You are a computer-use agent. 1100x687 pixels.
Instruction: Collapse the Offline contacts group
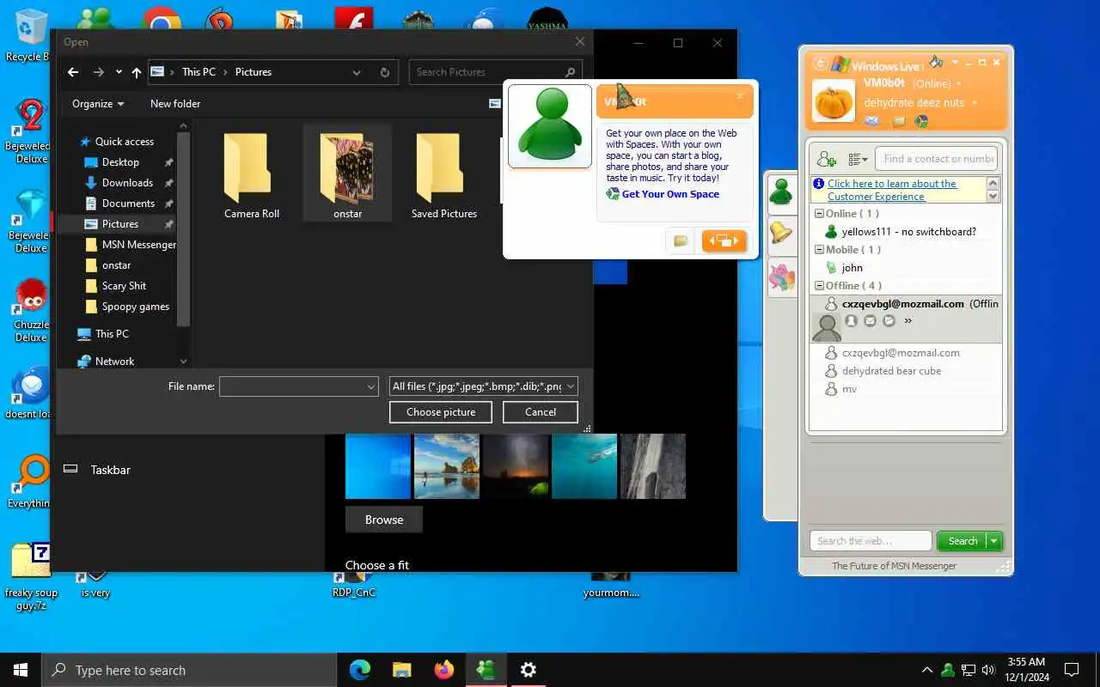819,286
